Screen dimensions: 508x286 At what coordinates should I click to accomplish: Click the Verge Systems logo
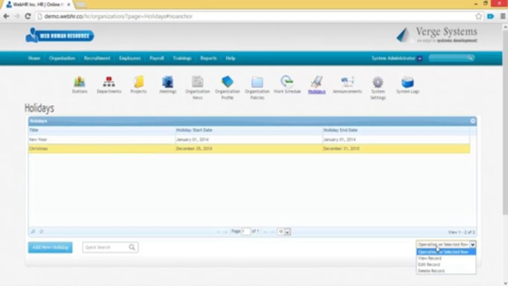coord(437,35)
